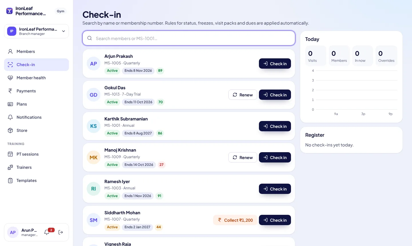Click the Member health heart icon
The height and width of the screenshot is (246, 412).
tap(10, 78)
